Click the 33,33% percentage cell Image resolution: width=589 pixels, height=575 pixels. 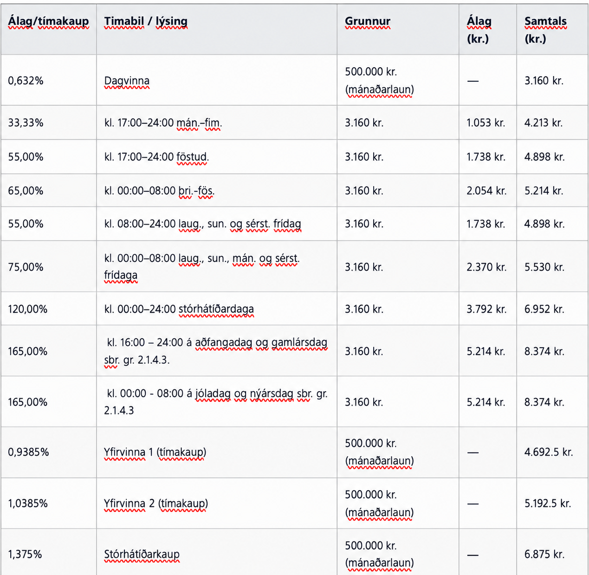pos(48,123)
